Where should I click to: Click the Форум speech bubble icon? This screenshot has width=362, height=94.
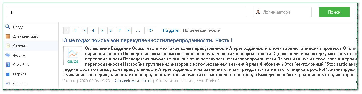tap(8, 55)
